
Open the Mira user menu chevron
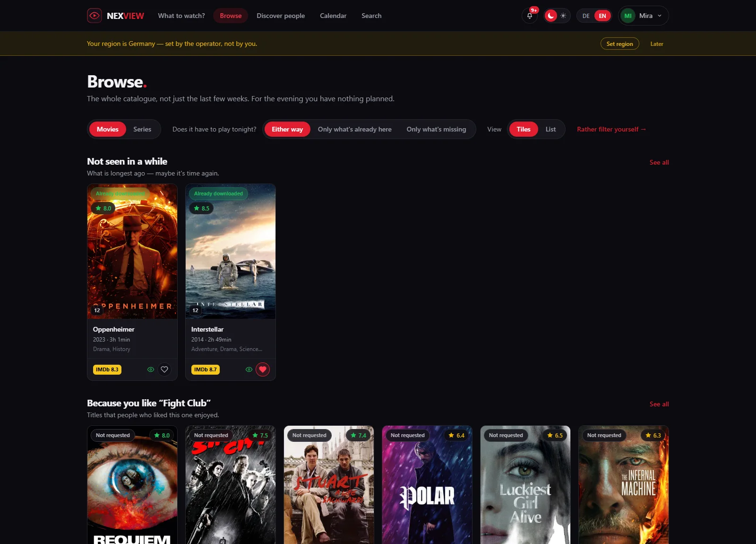coord(660,16)
